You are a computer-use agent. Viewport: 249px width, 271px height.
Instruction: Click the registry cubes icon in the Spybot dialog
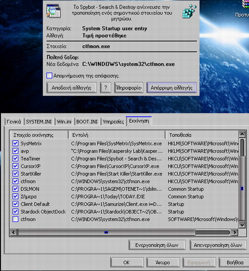coord(190,12)
